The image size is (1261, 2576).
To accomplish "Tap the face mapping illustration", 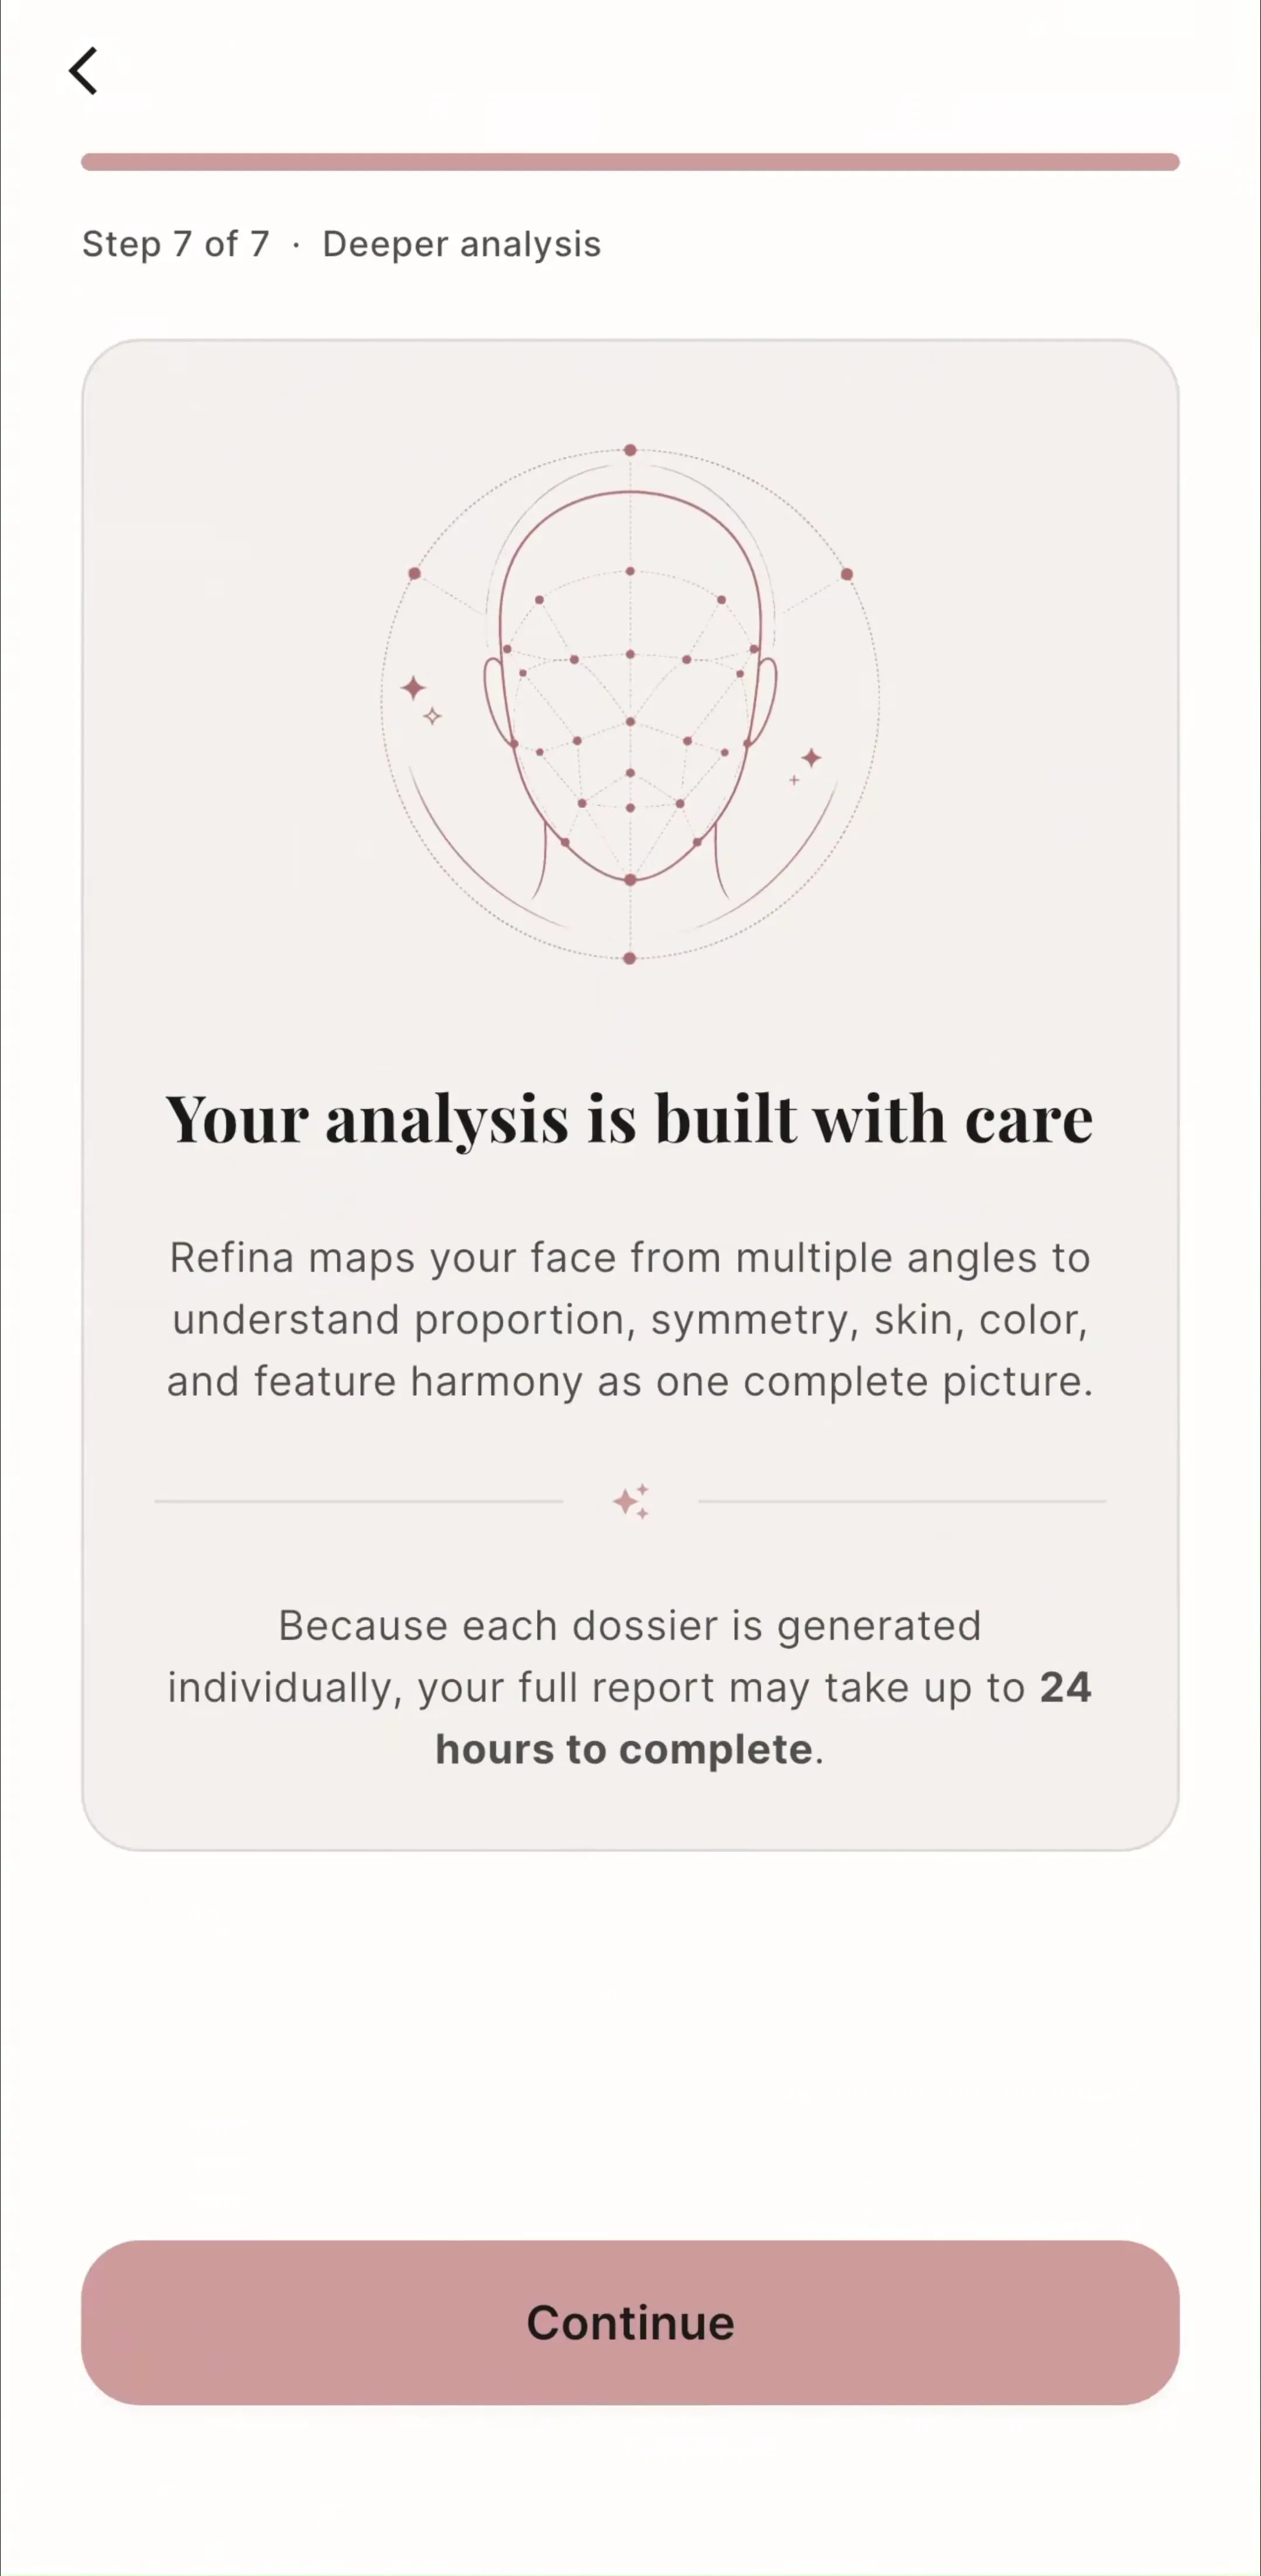I will (x=630, y=704).
